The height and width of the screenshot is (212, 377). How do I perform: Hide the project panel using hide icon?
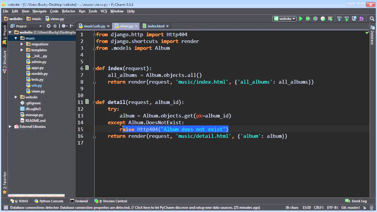[72, 26]
